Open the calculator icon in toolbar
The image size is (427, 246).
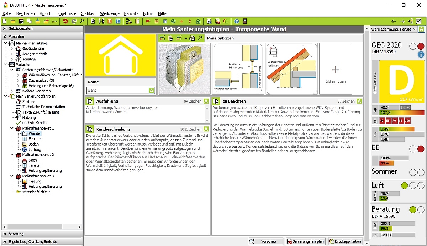[x=245, y=21]
